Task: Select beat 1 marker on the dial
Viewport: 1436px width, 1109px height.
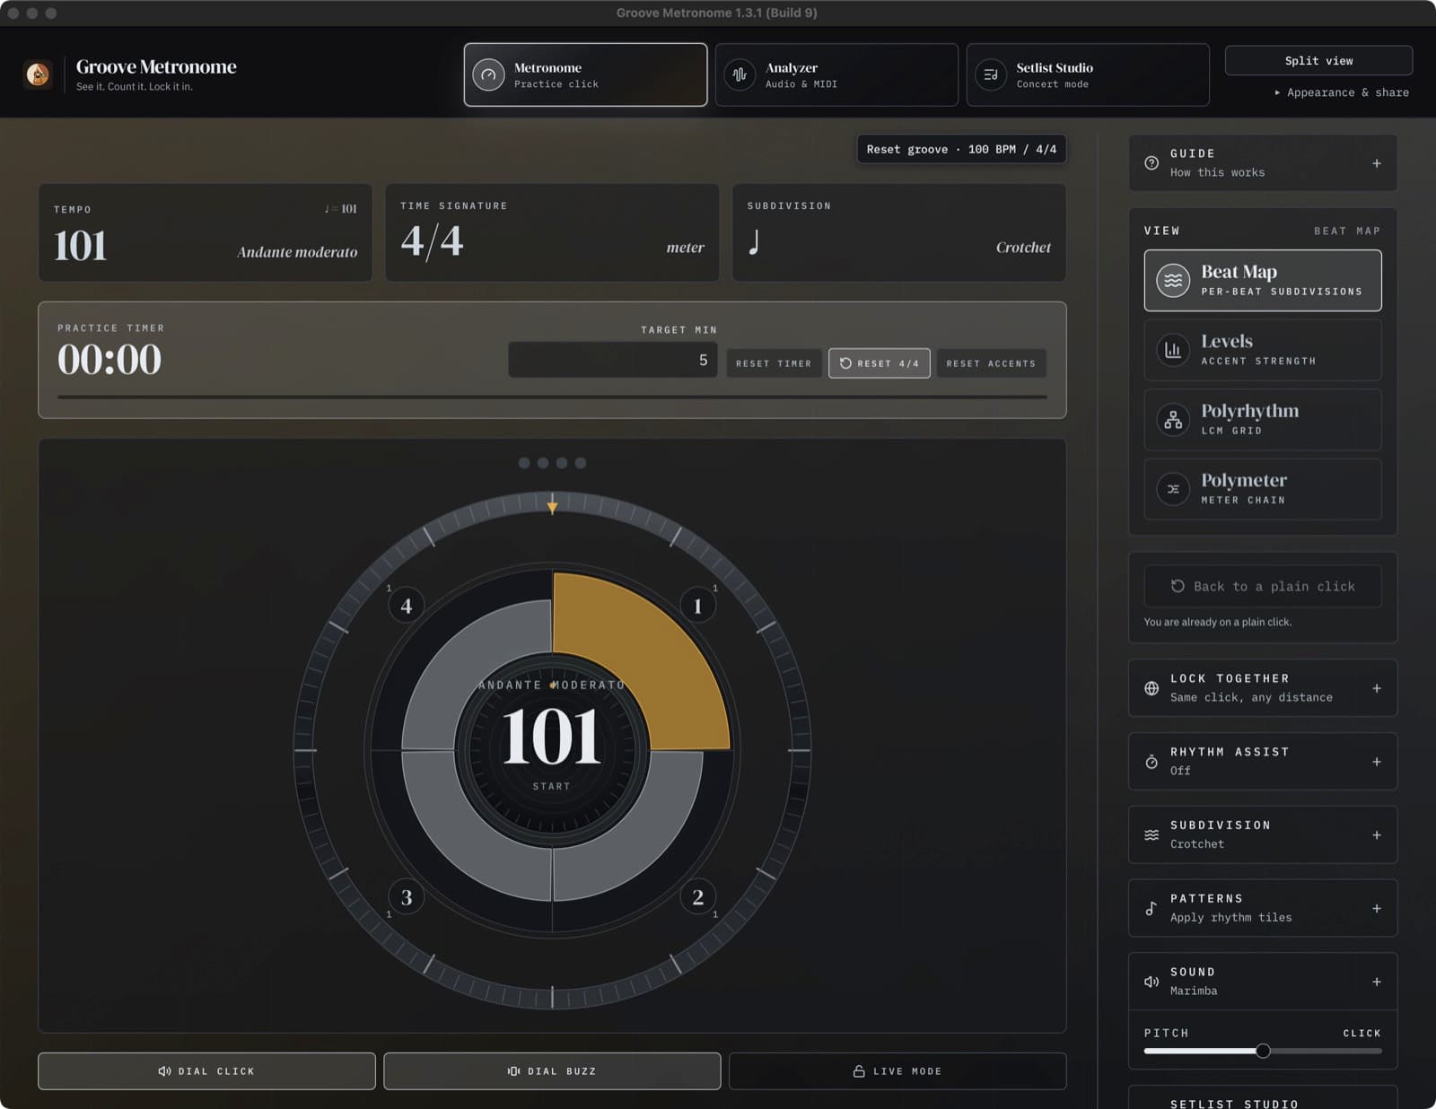Action: click(x=697, y=606)
